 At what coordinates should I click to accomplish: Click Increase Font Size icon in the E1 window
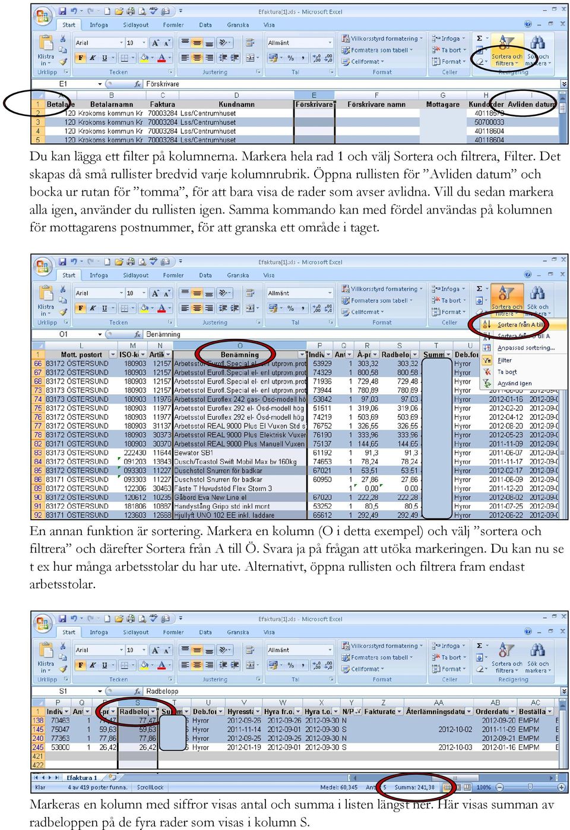156,42
